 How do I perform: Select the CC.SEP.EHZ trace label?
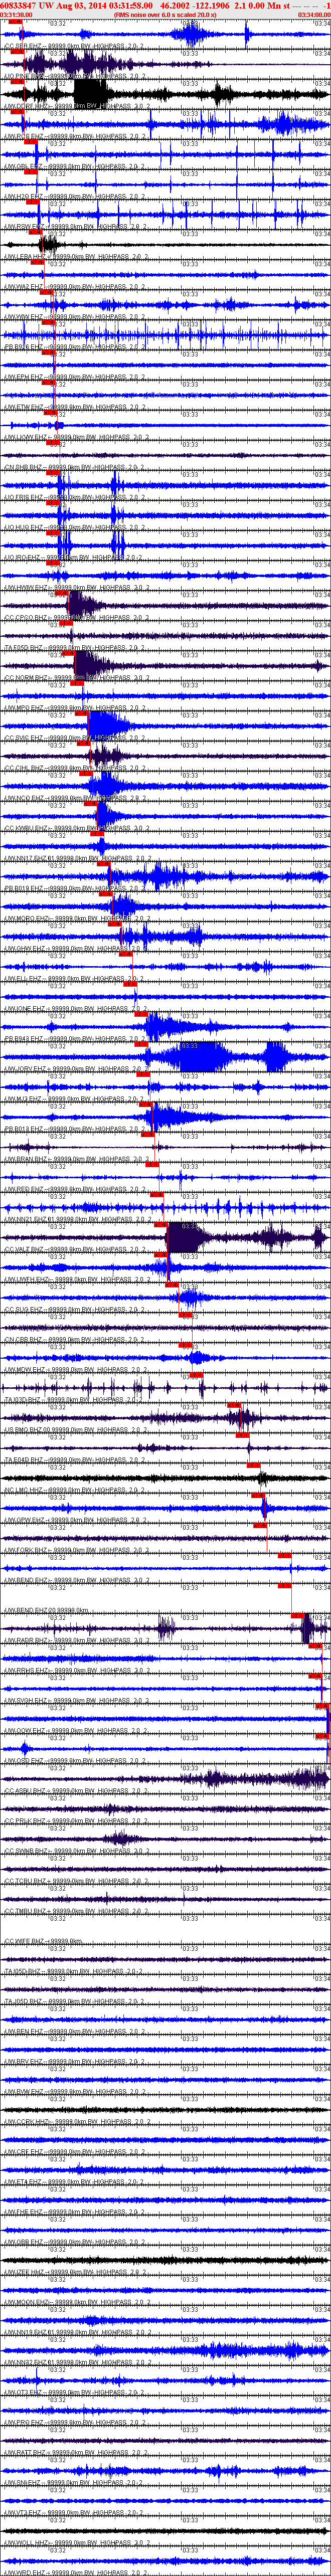tap(75, 47)
